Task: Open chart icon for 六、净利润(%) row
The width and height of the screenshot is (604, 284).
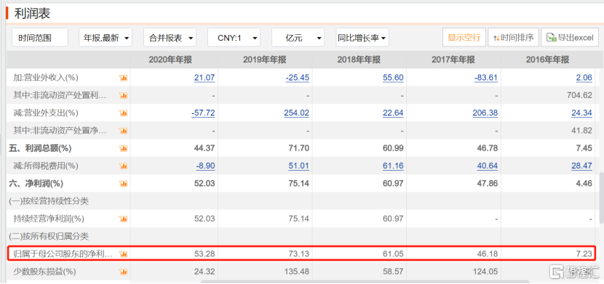Action: pyautogui.click(x=123, y=184)
